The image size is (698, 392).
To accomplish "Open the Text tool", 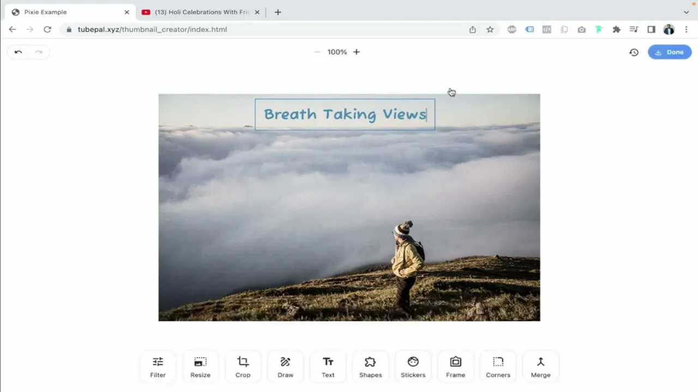I will point(328,367).
